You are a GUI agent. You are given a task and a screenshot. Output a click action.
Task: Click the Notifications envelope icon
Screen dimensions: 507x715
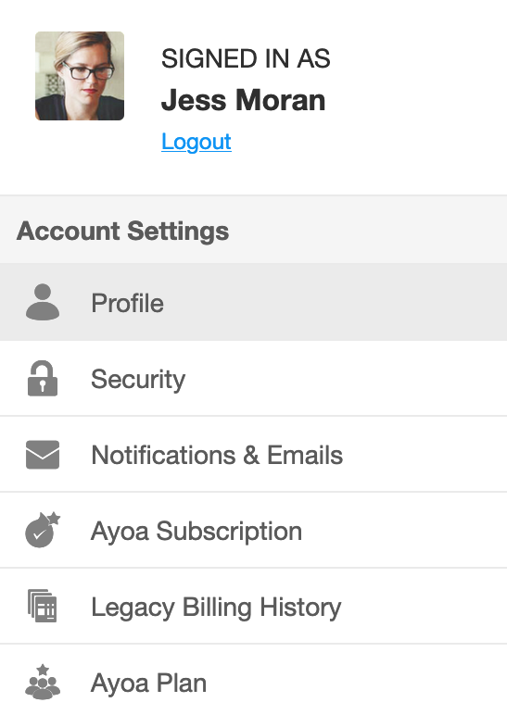[43, 455]
